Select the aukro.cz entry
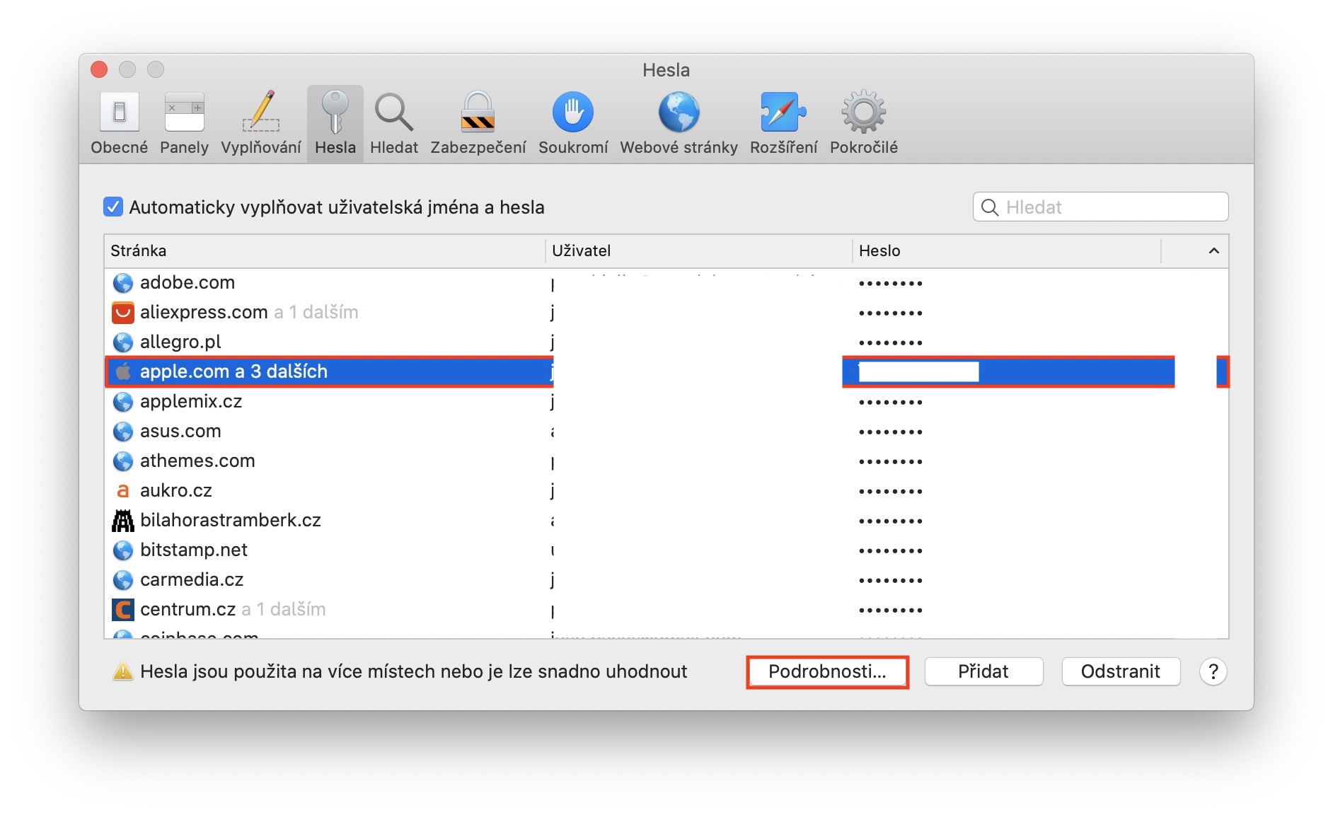The height and width of the screenshot is (815, 1333). [666, 491]
